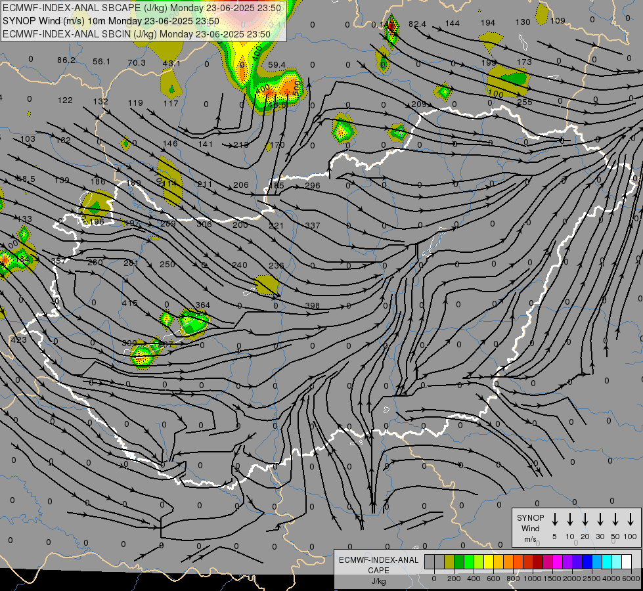Click the 423 value on the map
This screenshot has height=591, width=643.
[19, 340]
